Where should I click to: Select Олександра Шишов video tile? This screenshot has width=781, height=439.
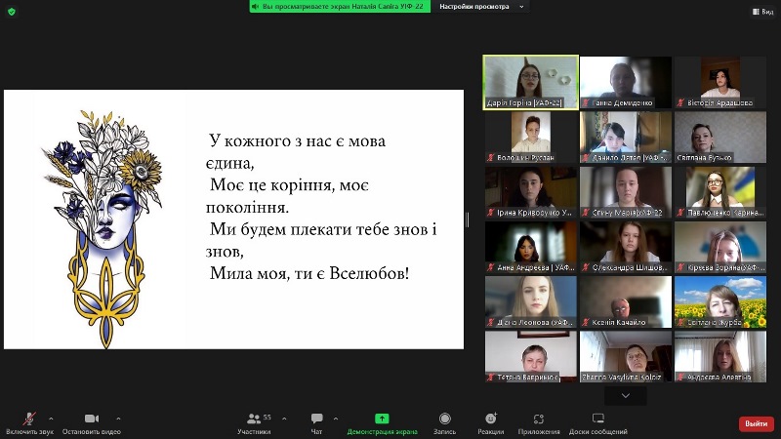(x=626, y=247)
